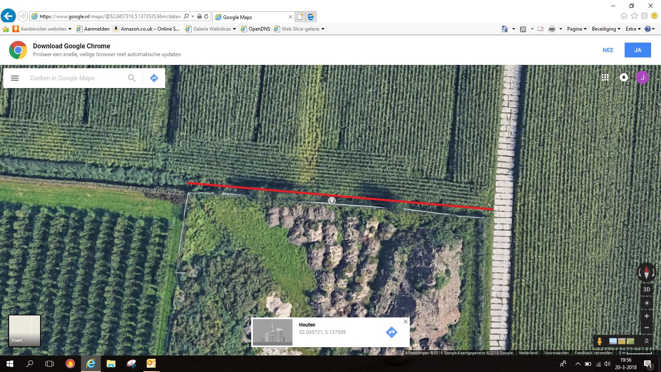Zoom out using the minus button
Viewport: 661px width, 372px height.
tap(647, 328)
